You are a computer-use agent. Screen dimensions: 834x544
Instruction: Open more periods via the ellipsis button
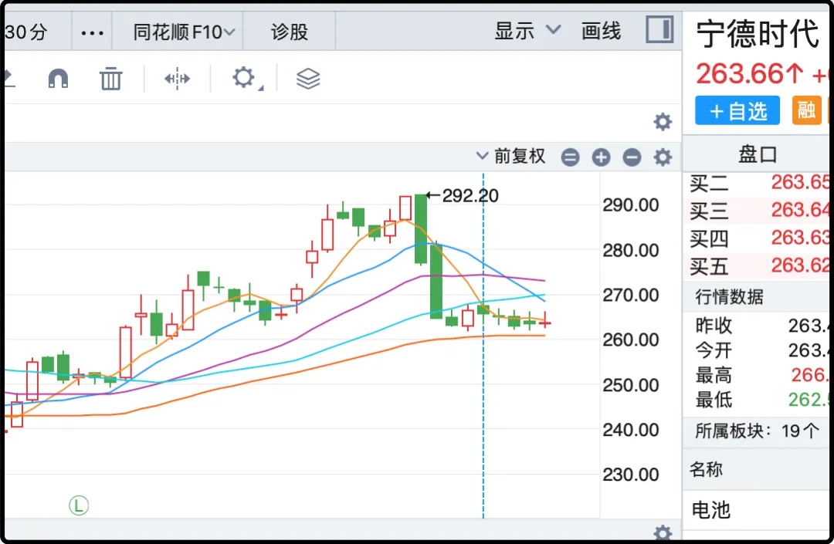[92, 32]
